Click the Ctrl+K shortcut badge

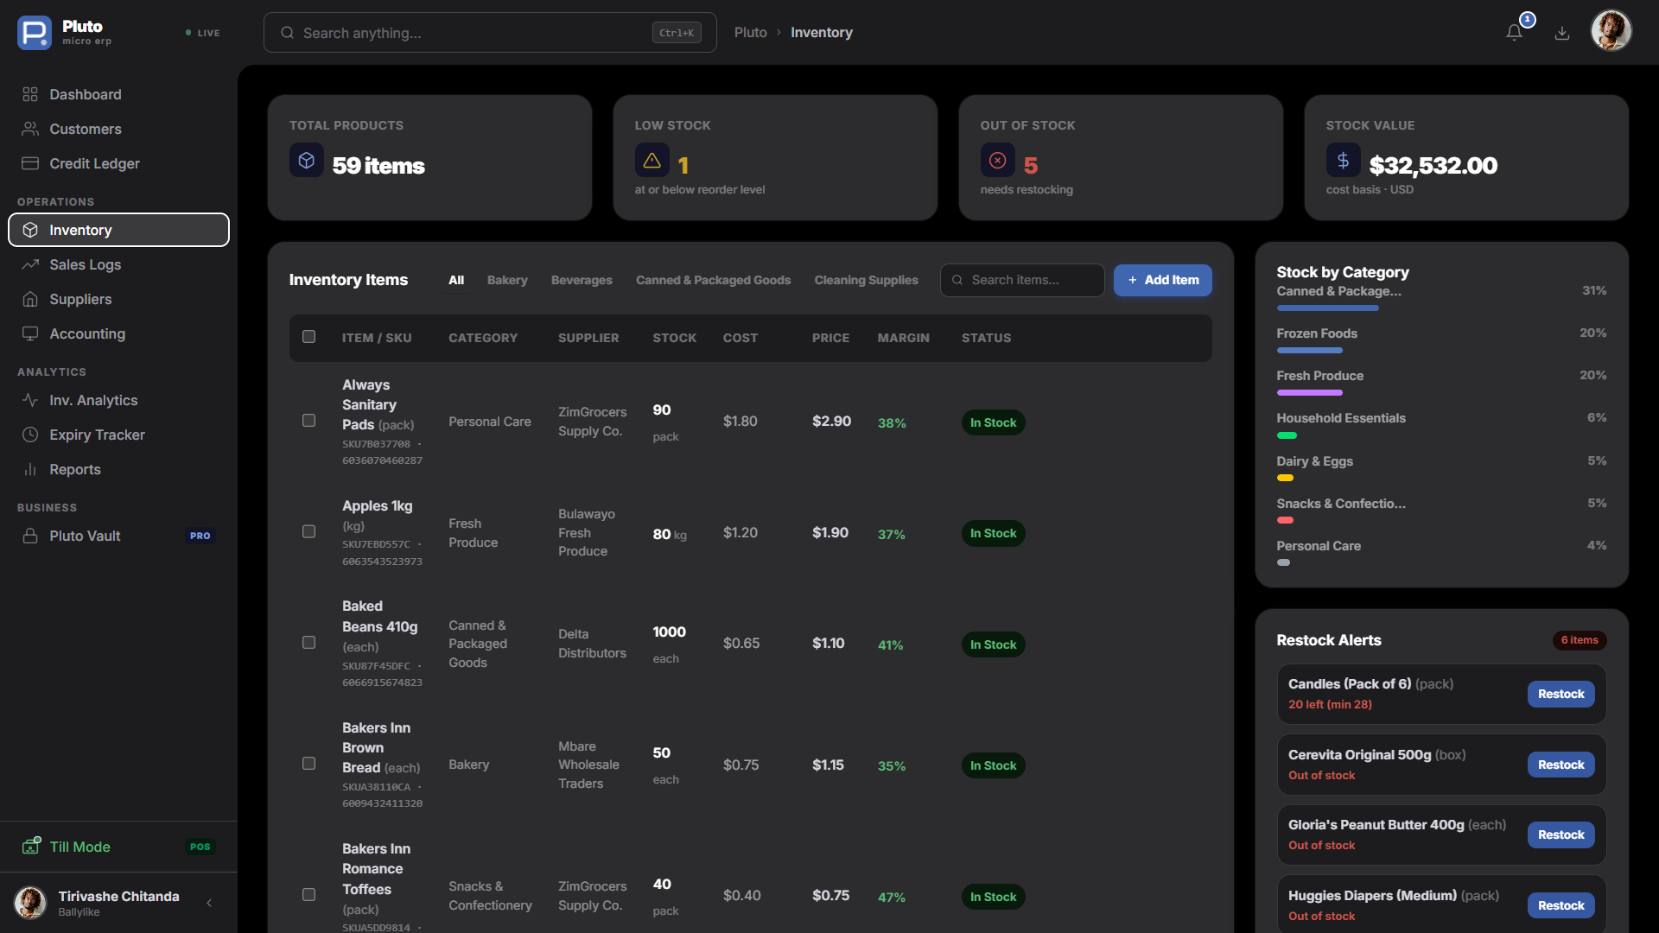677,33
